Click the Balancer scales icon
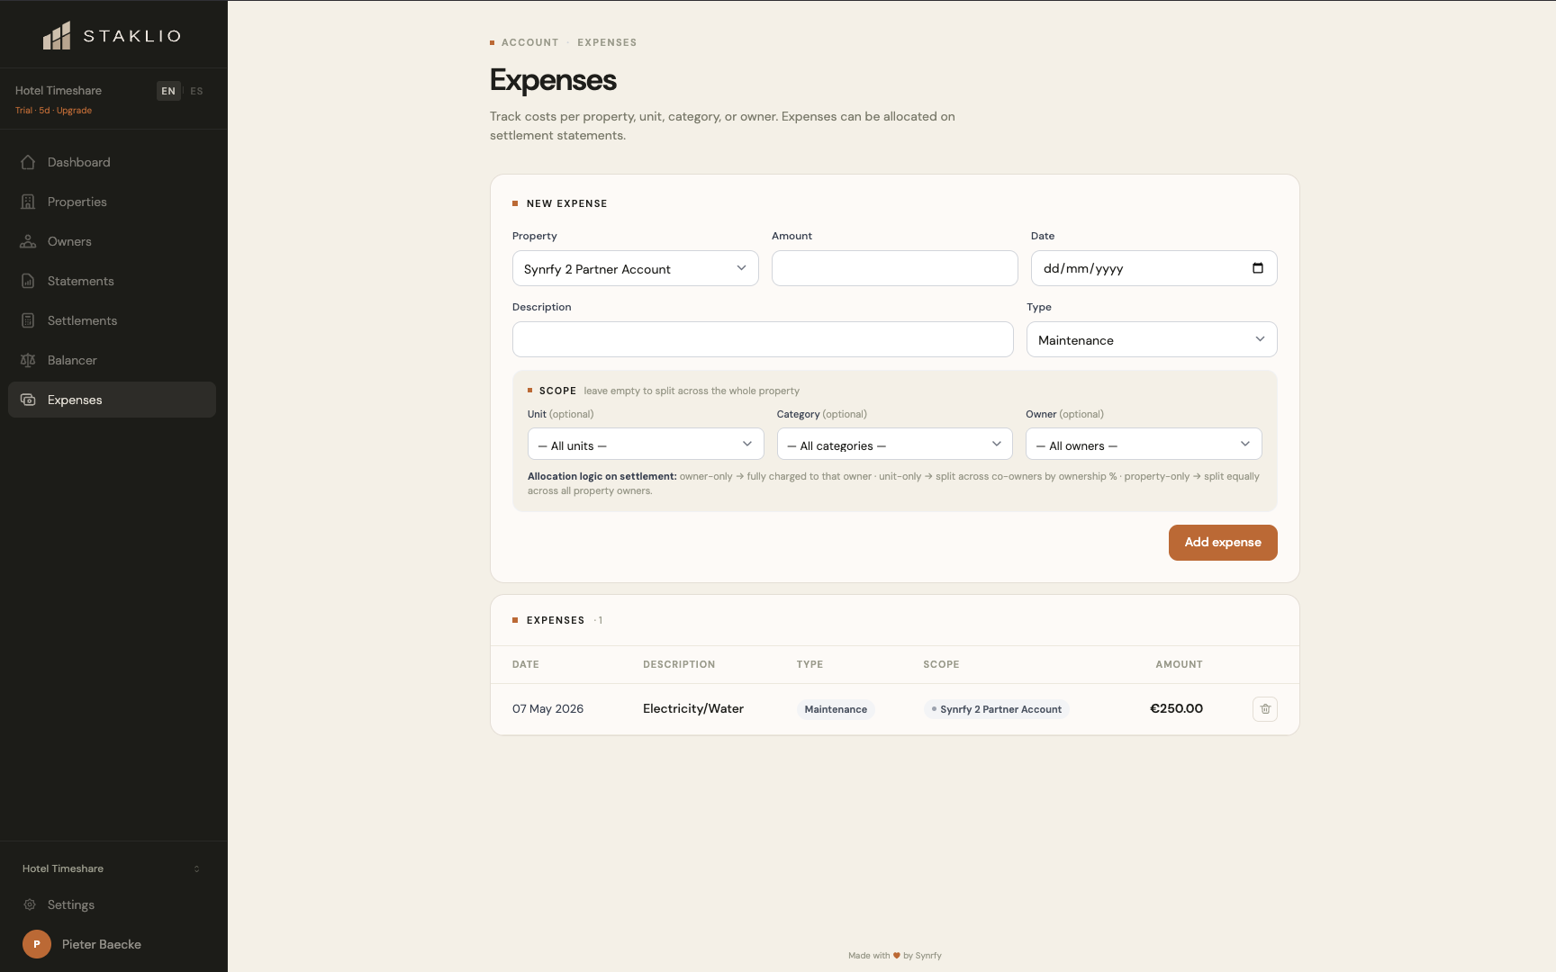 (x=28, y=360)
